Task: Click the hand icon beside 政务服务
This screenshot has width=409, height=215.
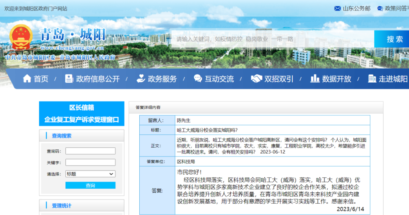Action: [141, 78]
